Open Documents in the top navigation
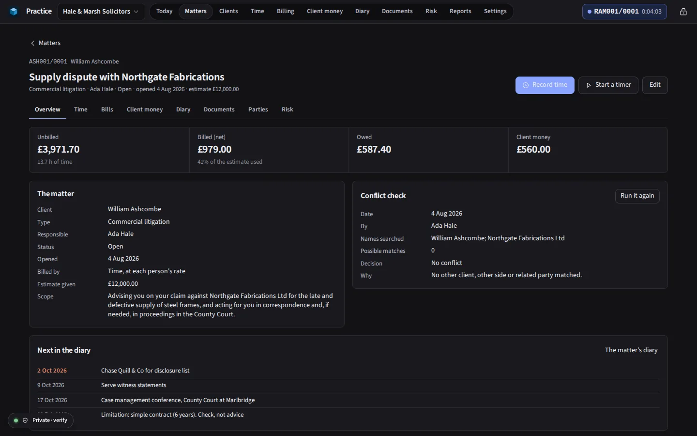This screenshot has width=697, height=436. [397, 11]
